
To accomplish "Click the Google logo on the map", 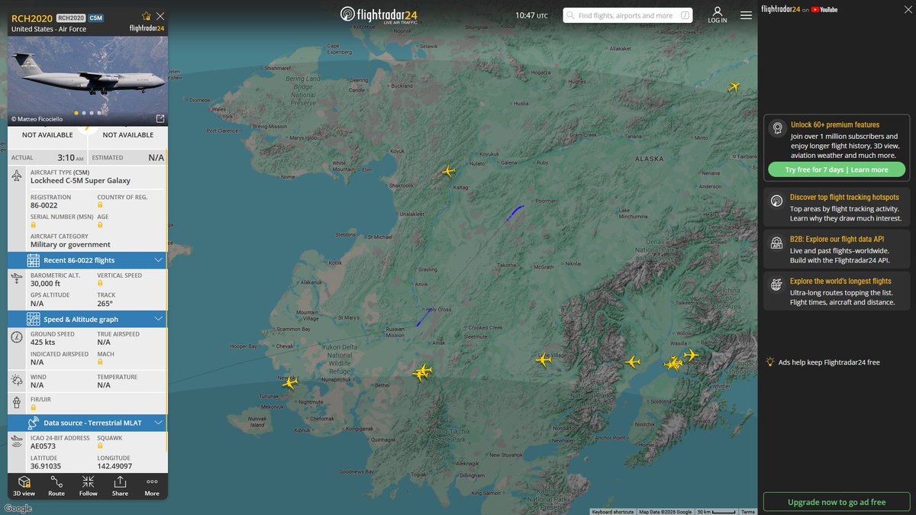I will pyautogui.click(x=18, y=508).
